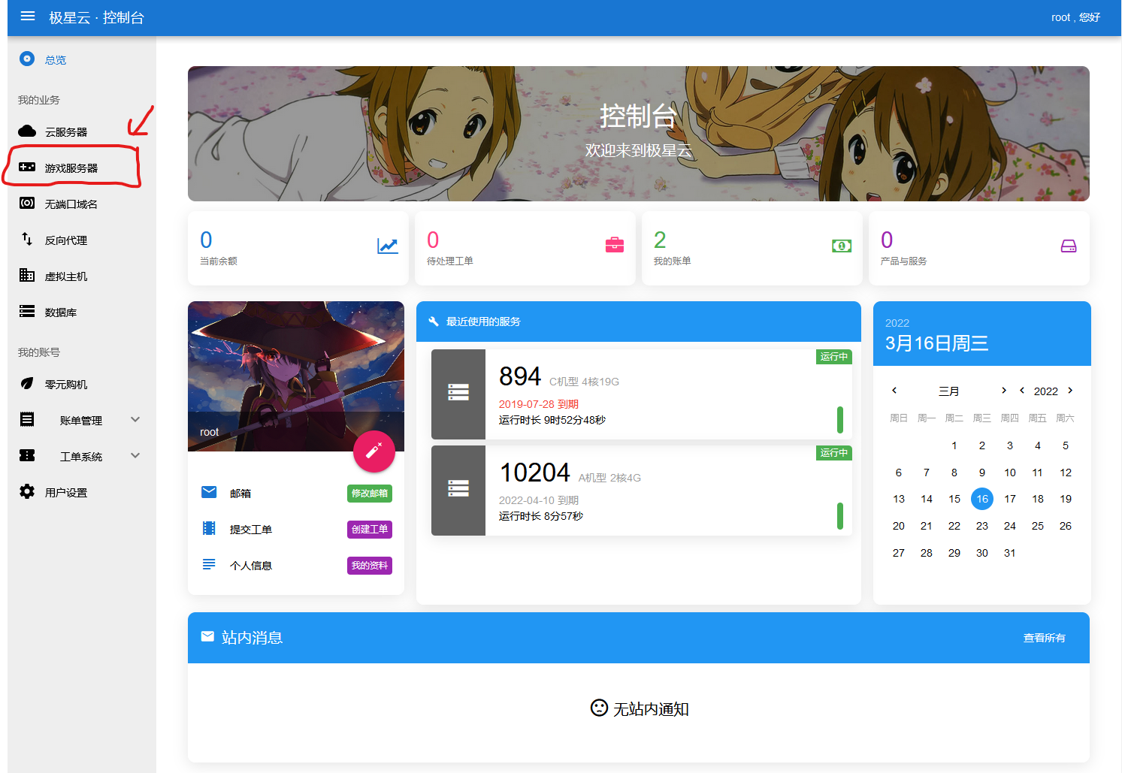The image size is (1122, 773).
Task: Click the ticket icon for 工单系统
Action: [27, 455]
